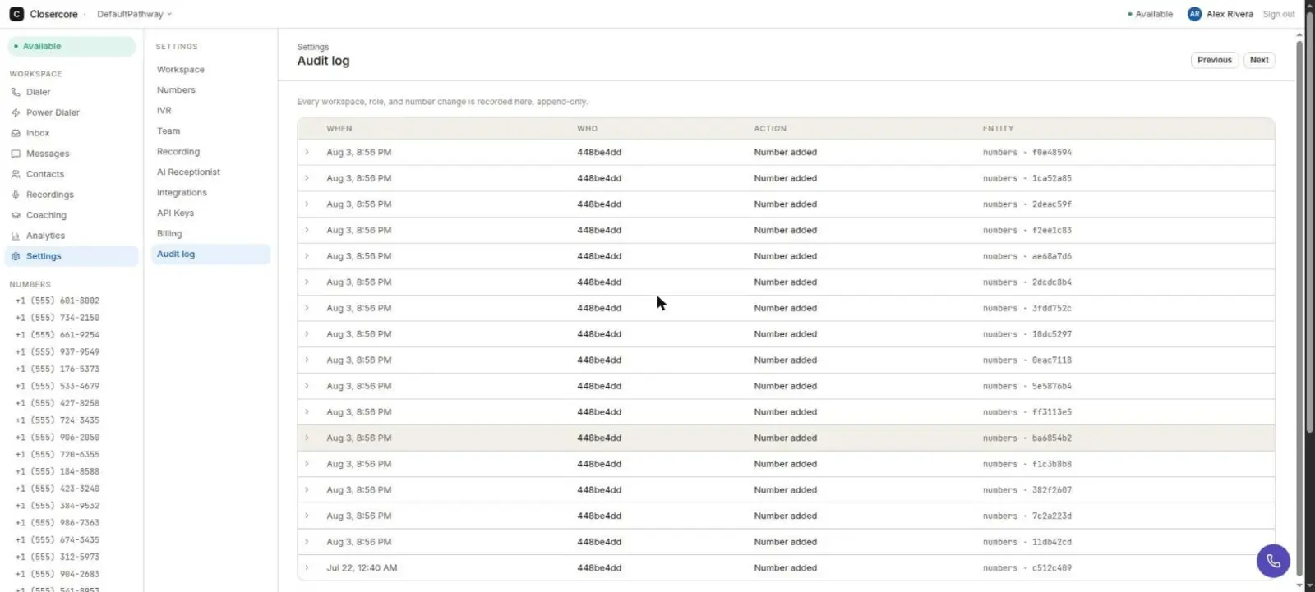The image size is (1315, 592).
Task: Open the Contacts people icon
Action: [16, 174]
